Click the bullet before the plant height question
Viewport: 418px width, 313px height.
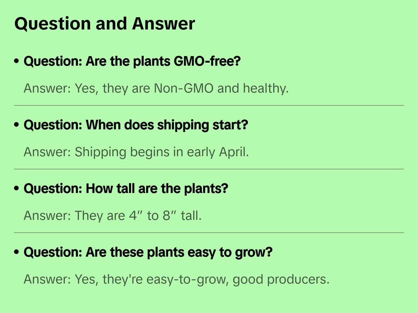coord(17,189)
